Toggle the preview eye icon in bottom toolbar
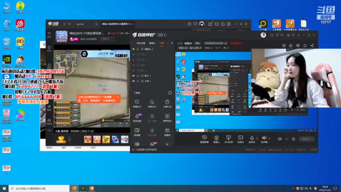This screenshot has height=192, width=341. (x=286, y=139)
